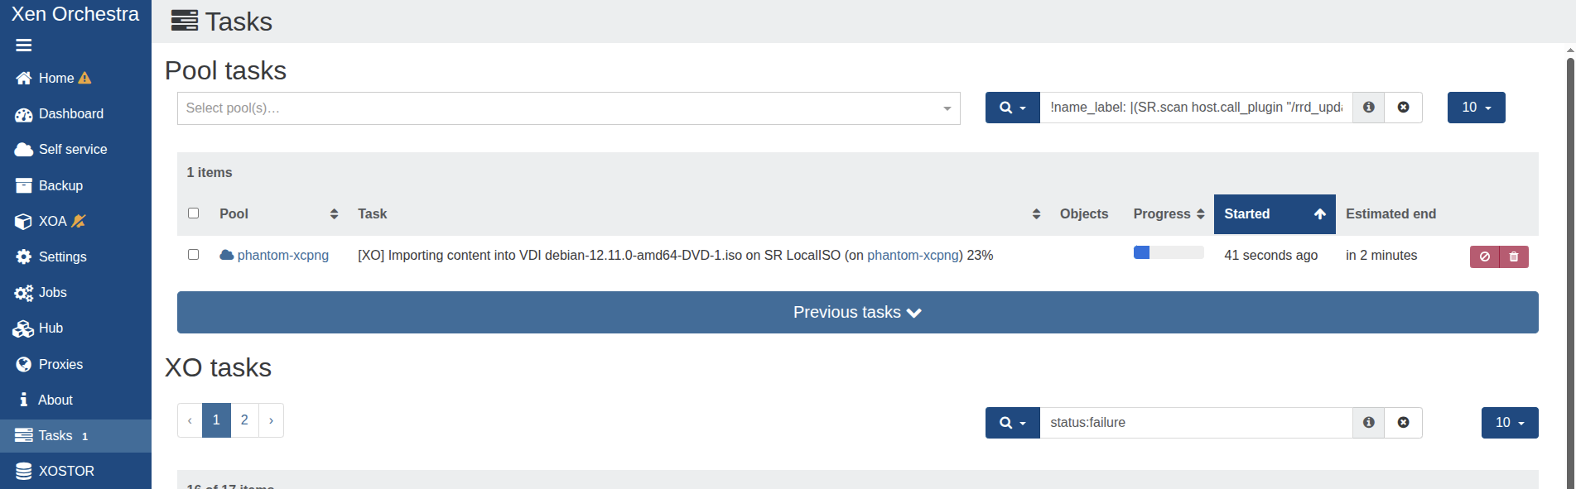Clear the pool tasks filter field
Screen dimensions: 1576x489
1403,108
